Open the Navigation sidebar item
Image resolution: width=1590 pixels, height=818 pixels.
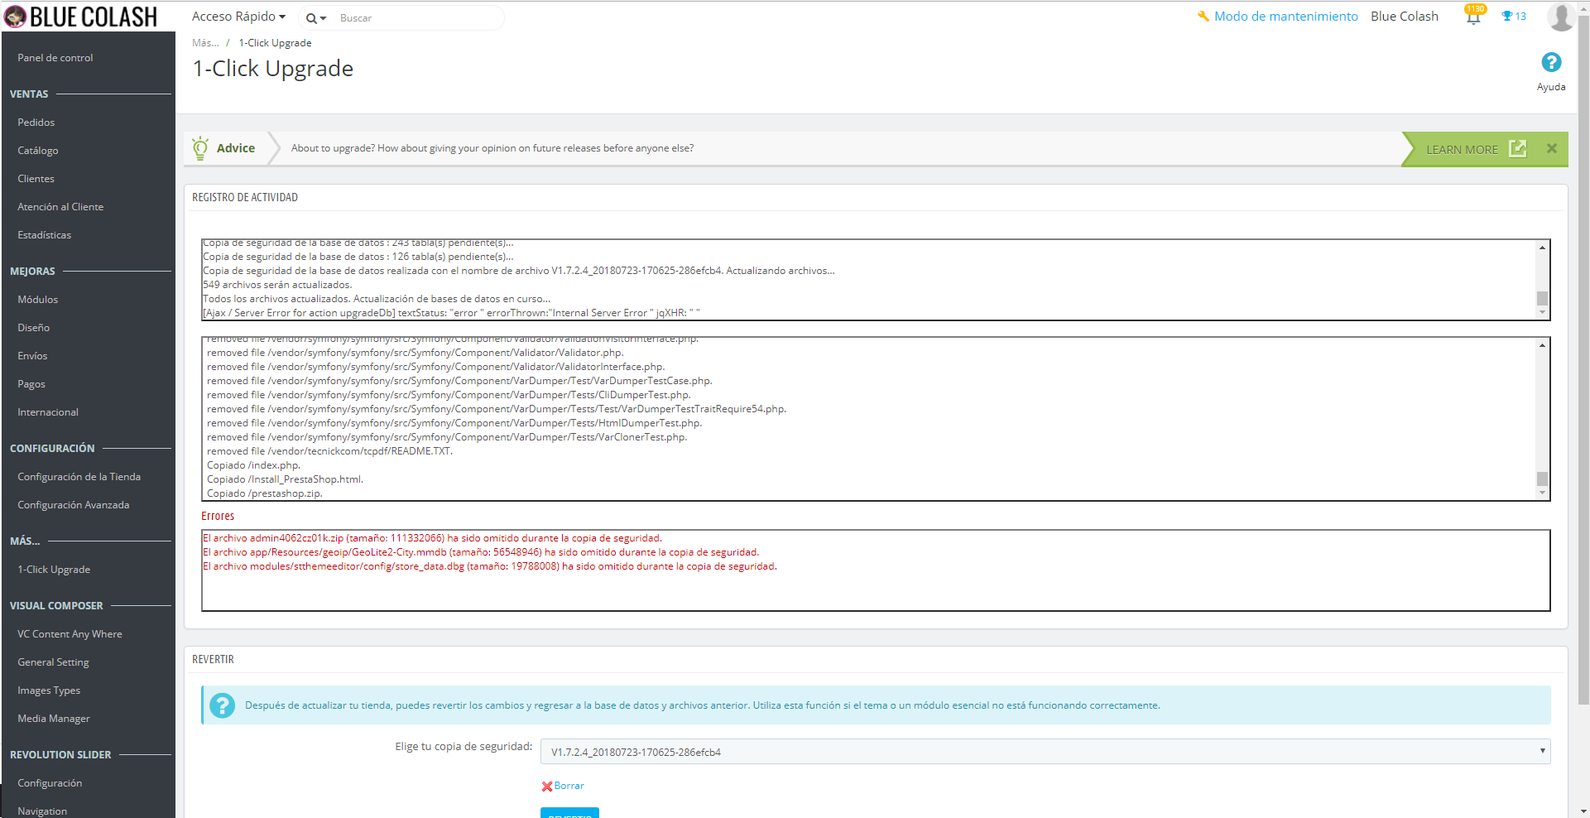[42, 811]
